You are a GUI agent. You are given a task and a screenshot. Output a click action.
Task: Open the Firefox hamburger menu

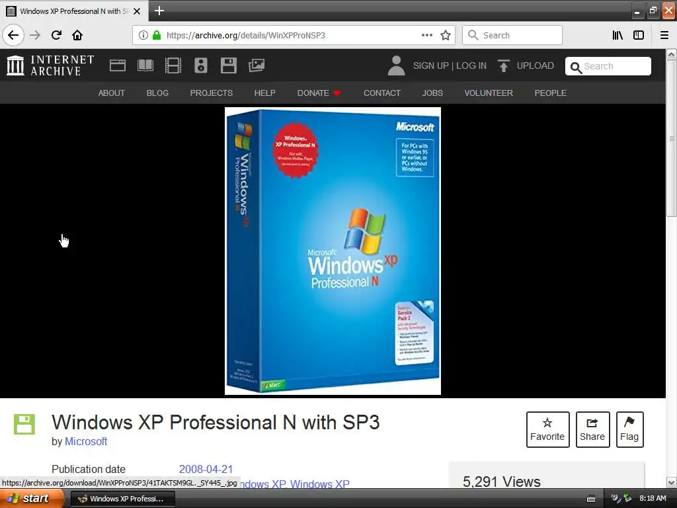[x=664, y=35]
